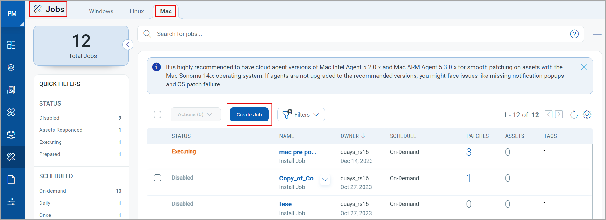Click the document icon in sidebar
Viewport: 606px width, 220px height.
[11, 180]
